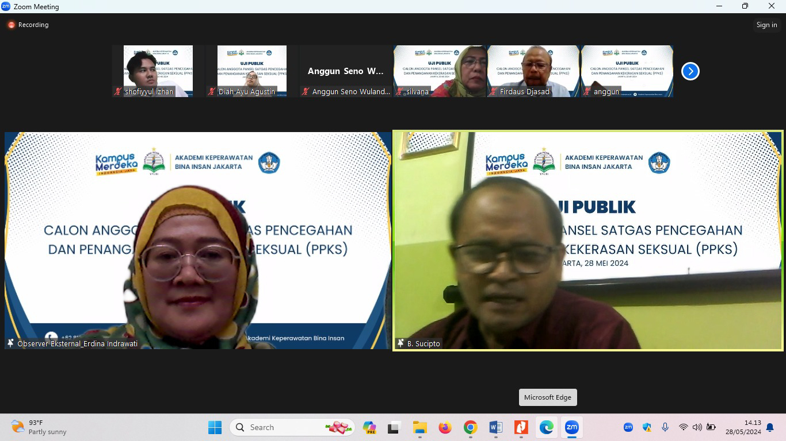Open Task View on the taskbar
The image size is (786, 441).
(394, 427)
